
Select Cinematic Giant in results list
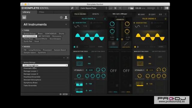click(45, 68)
